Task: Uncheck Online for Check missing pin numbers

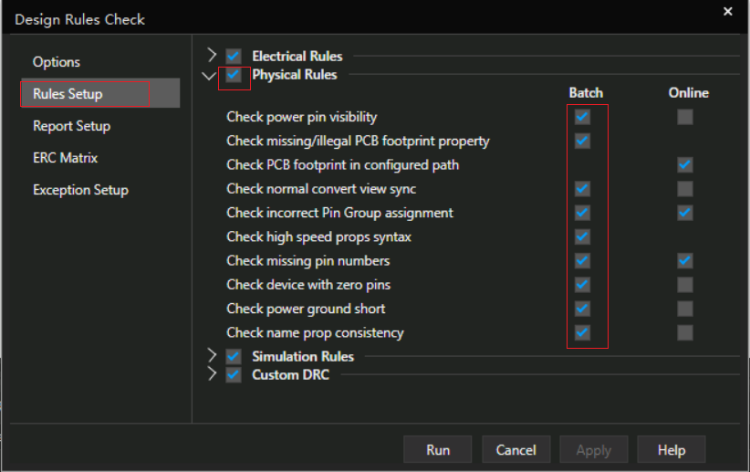Action: [685, 260]
